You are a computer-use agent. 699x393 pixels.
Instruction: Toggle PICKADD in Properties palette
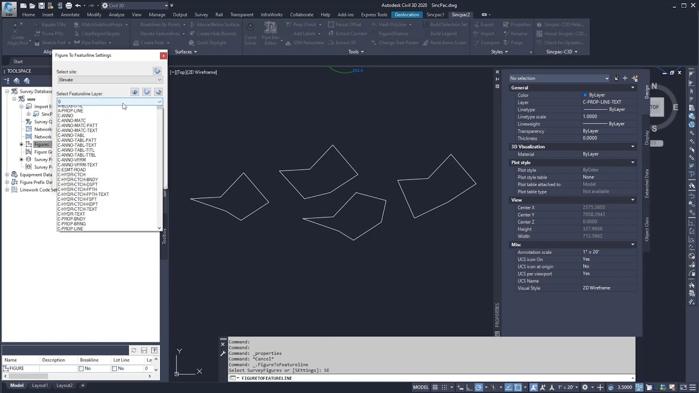617,78
